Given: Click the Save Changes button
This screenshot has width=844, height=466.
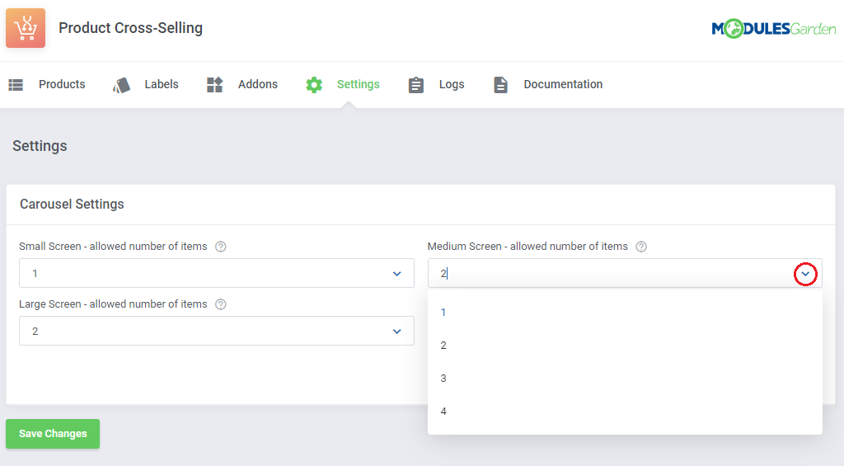Looking at the screenshot, I should click(x=53, y=434).
